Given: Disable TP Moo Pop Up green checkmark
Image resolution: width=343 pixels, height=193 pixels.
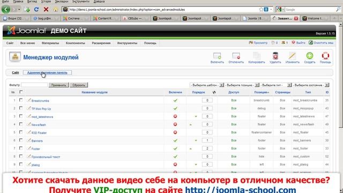Looking at the screenshot, I should click(x=175, y=108).
